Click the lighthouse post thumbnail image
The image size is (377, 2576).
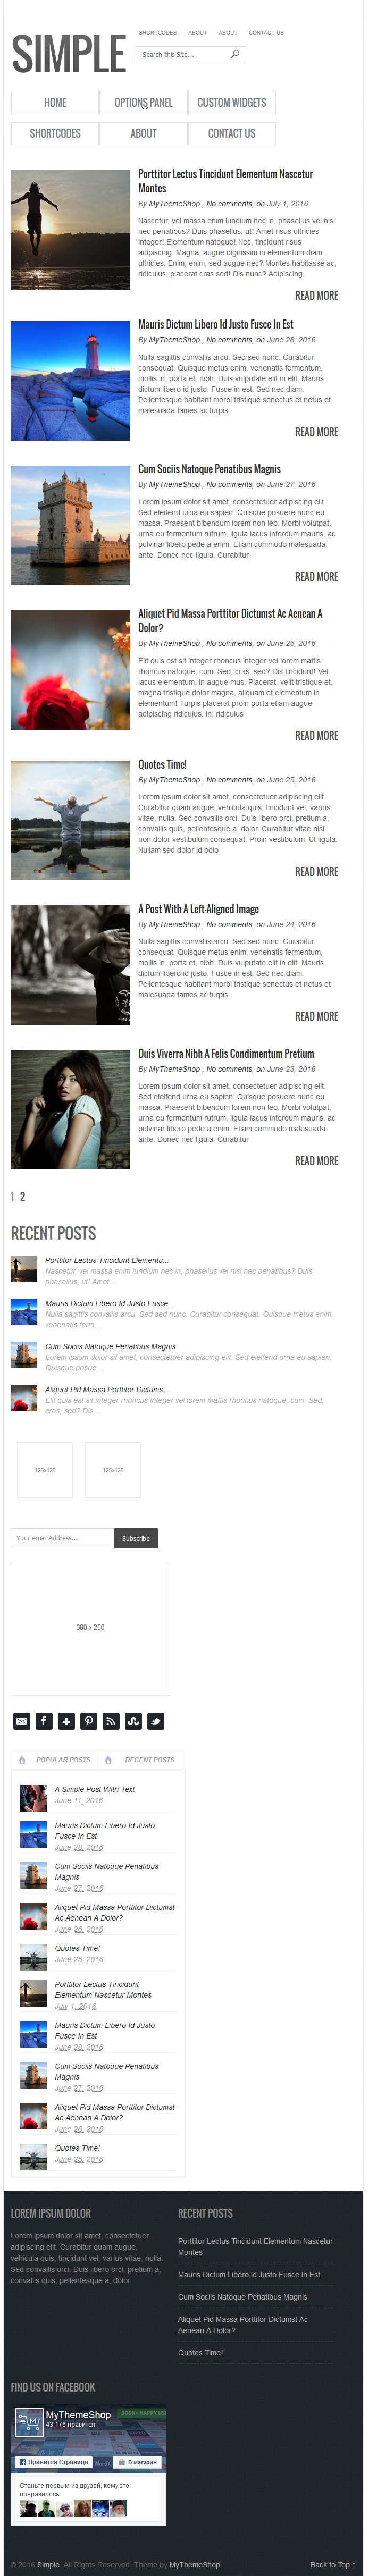tap(70, 380)
